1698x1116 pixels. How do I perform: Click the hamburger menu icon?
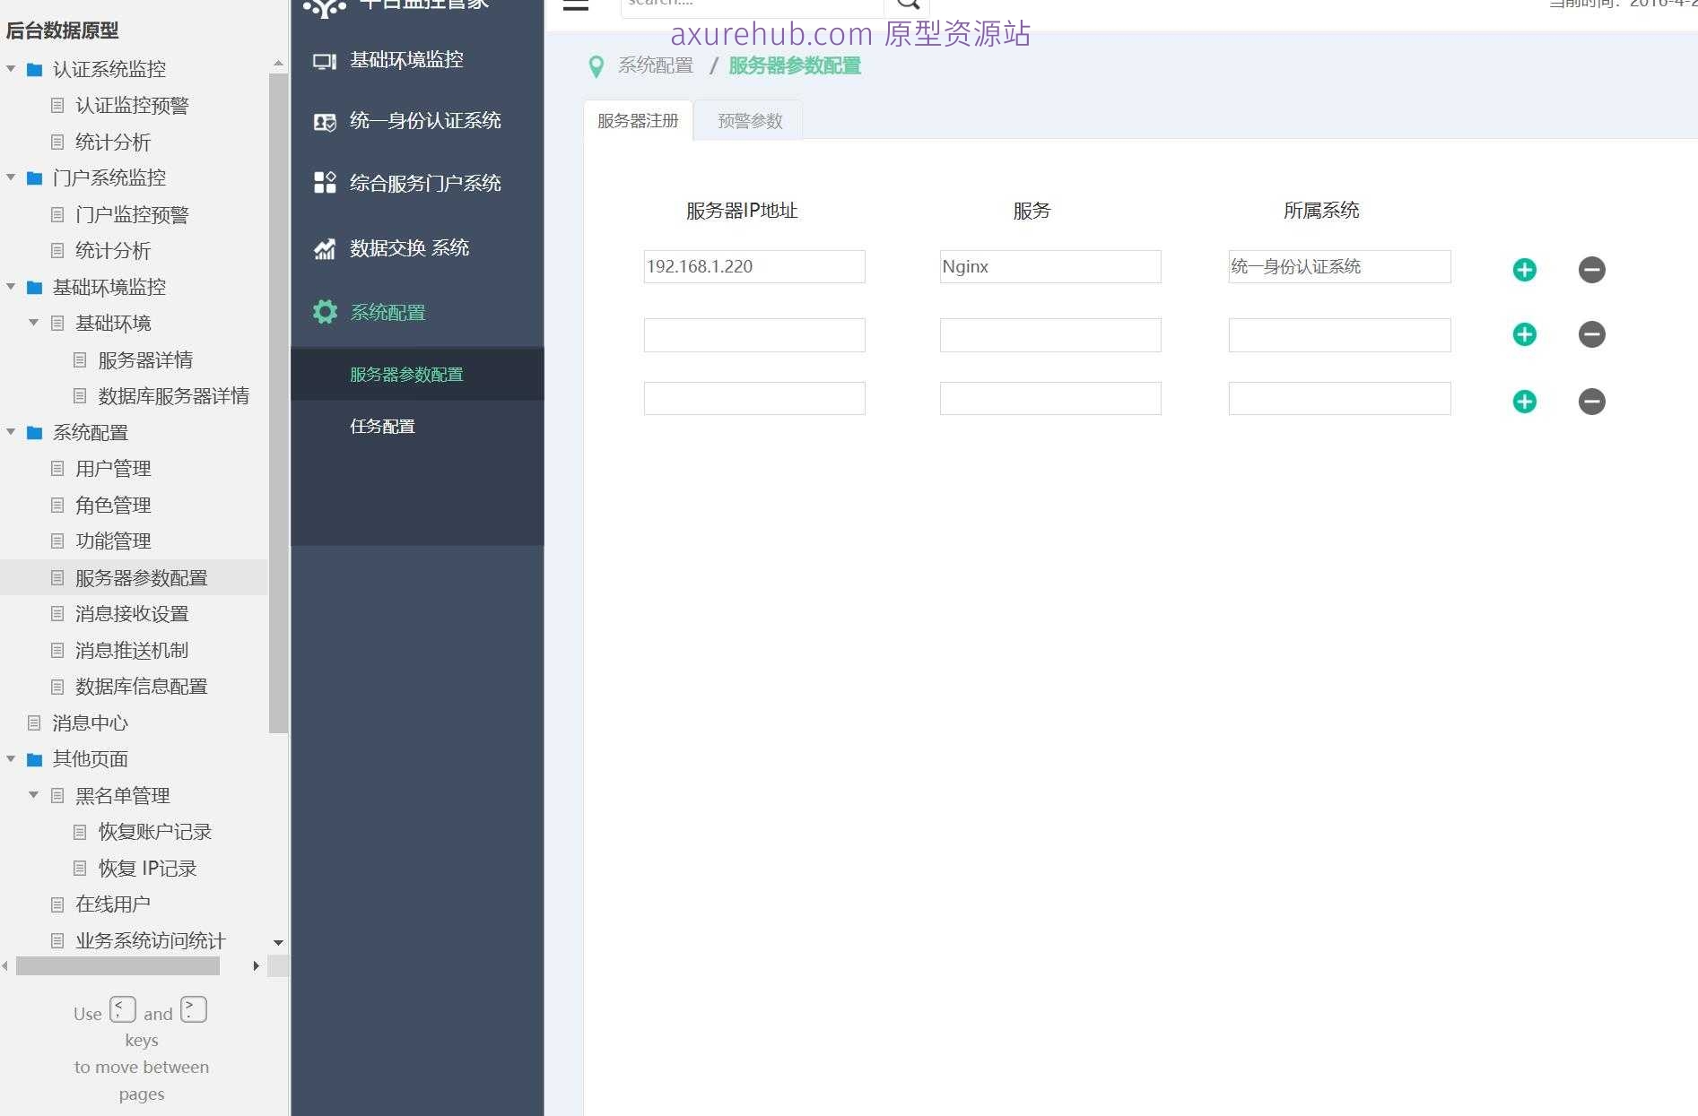coord(575,4)
